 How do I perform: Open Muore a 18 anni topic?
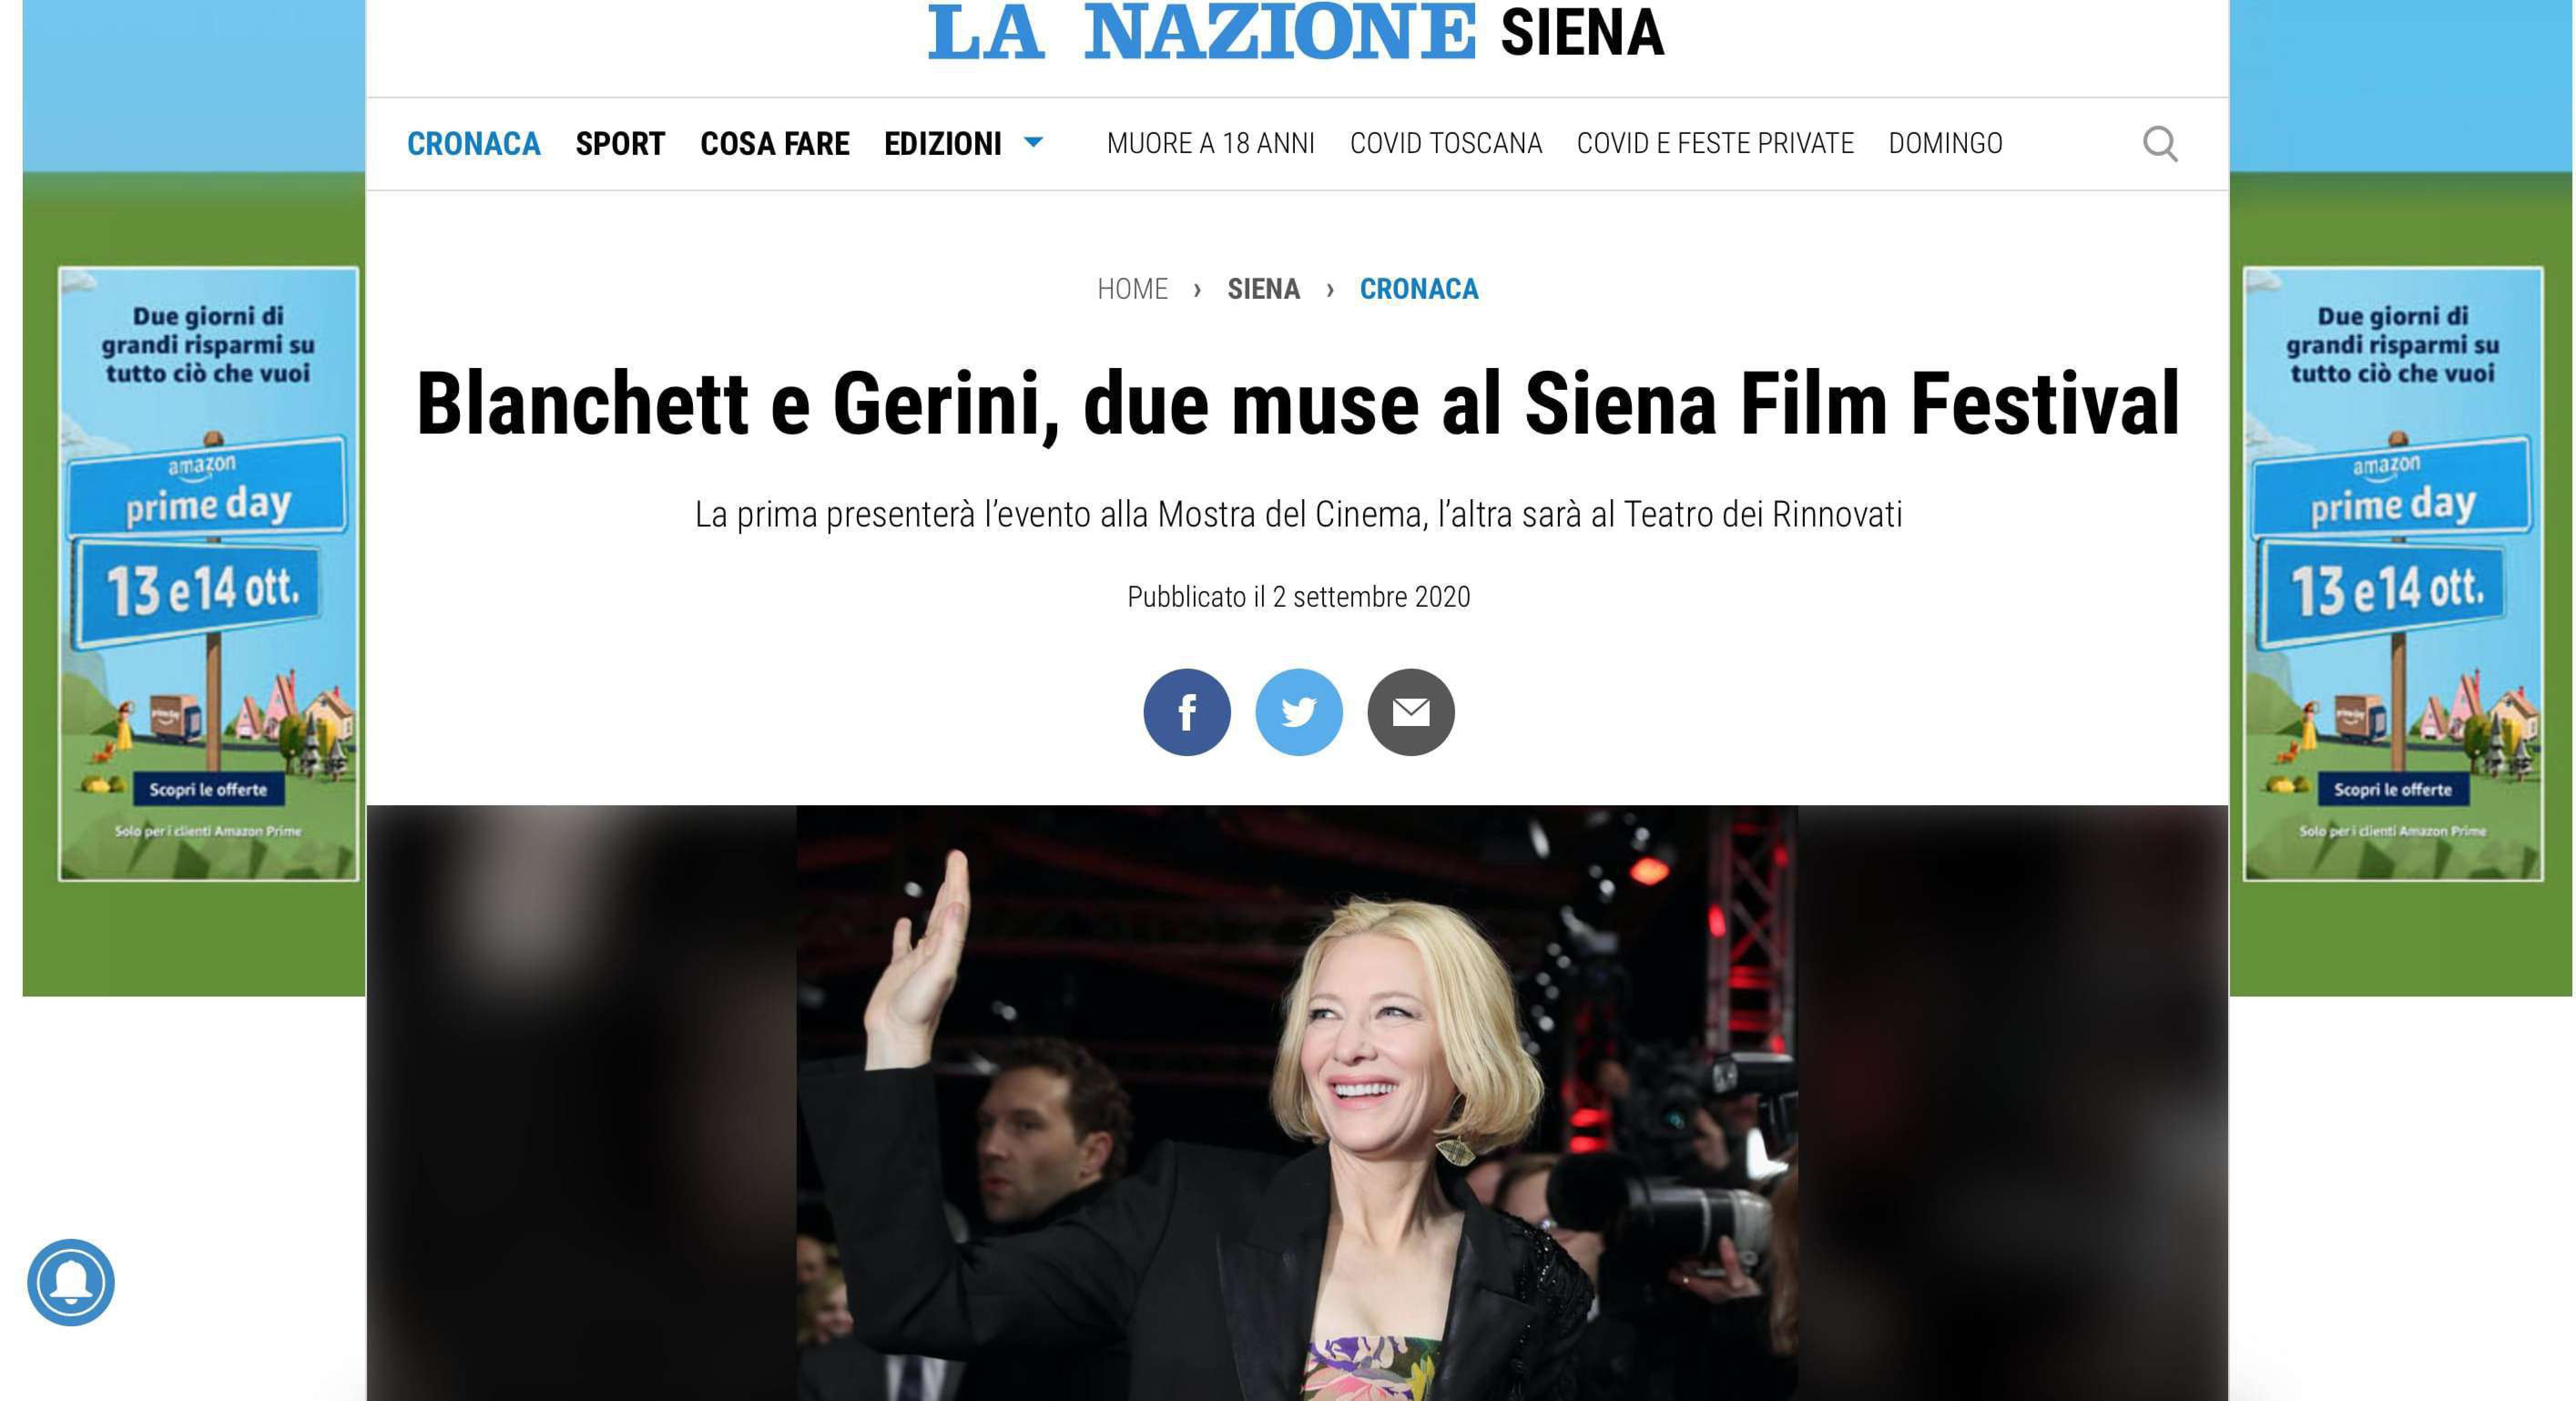(x=1211, y=144)
